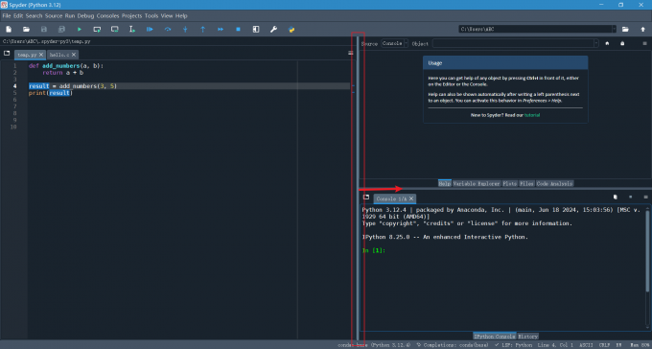Screen dimensions: 652x349
Task: Open the Search menu
Action: click(x=35, y=15)
